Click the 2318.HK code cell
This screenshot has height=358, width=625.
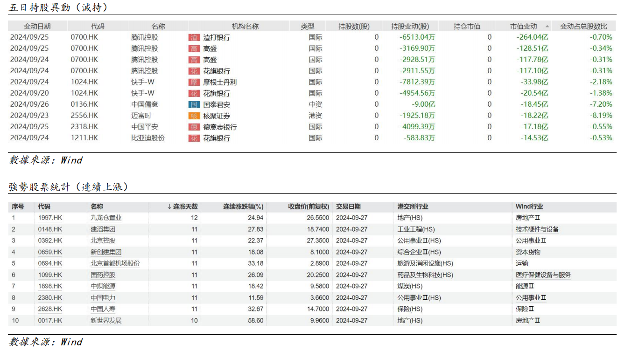point(84,127)
